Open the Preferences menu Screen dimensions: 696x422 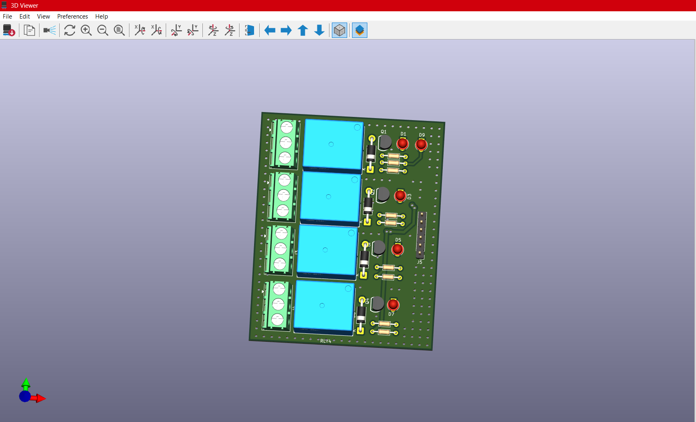click(73, 17)
